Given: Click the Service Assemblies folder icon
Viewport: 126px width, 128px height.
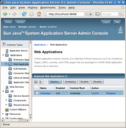Looking at the screenshot, I should [x=10, y=96].
